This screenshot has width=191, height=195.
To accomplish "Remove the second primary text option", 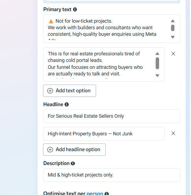I will pyautogui.click(x=173, y=54).
